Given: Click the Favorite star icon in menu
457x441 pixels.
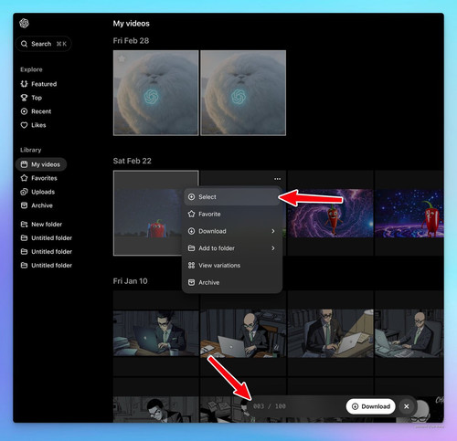Looking at the screenshot, I should point(191,214).
